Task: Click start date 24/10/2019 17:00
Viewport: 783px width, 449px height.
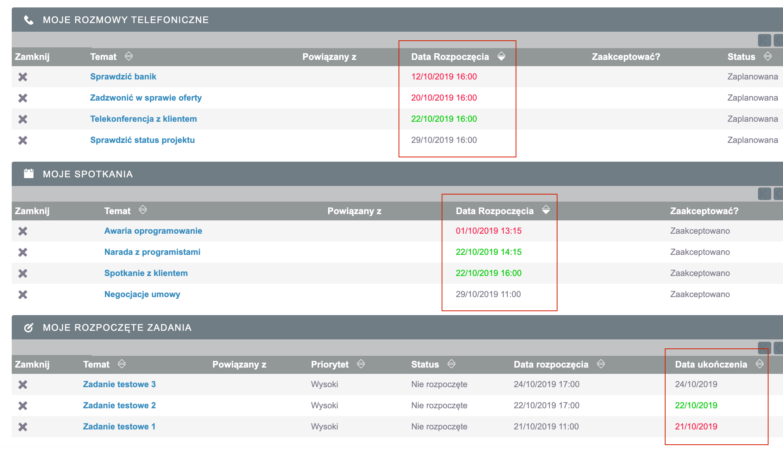Action: coord(547,384)
